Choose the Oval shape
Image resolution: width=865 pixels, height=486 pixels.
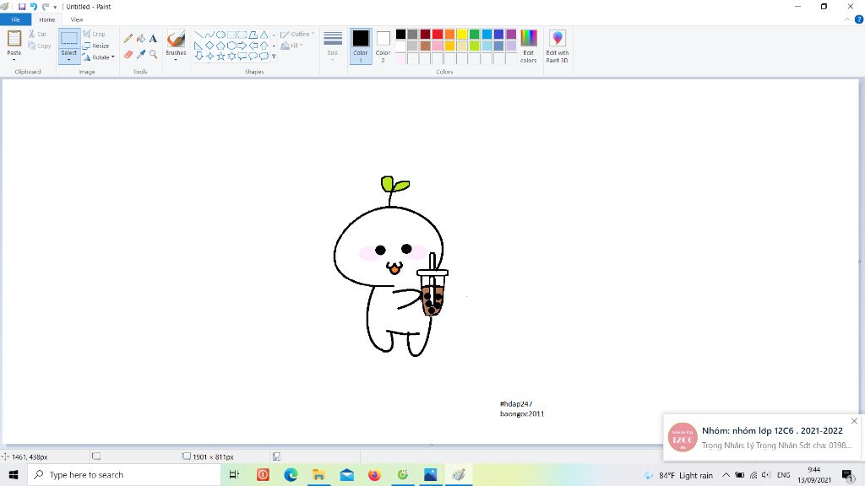pos(220,35)
